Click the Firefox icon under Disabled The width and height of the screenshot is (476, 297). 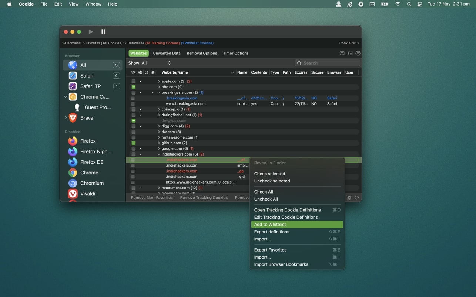[x=73, y=141]
